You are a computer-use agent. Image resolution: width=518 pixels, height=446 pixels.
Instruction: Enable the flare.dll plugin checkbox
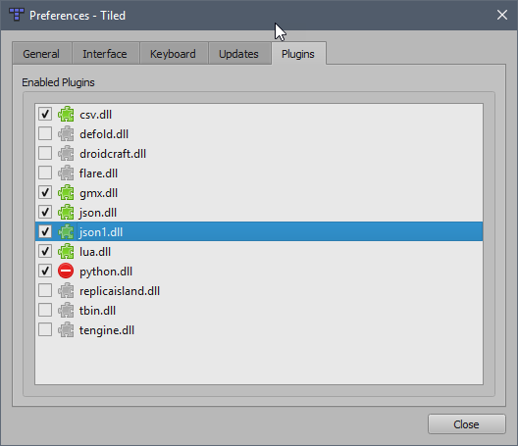pyautogui.click(x=45, y=173)
